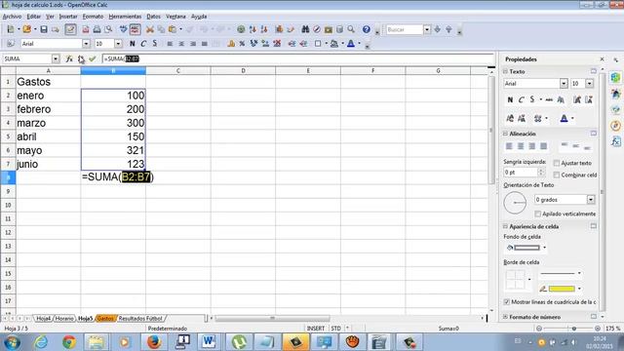Switch to the Resultados Fútbol sheet tab
The height and width of the screenshot is (351, 624).
click(x=140, y=319)
